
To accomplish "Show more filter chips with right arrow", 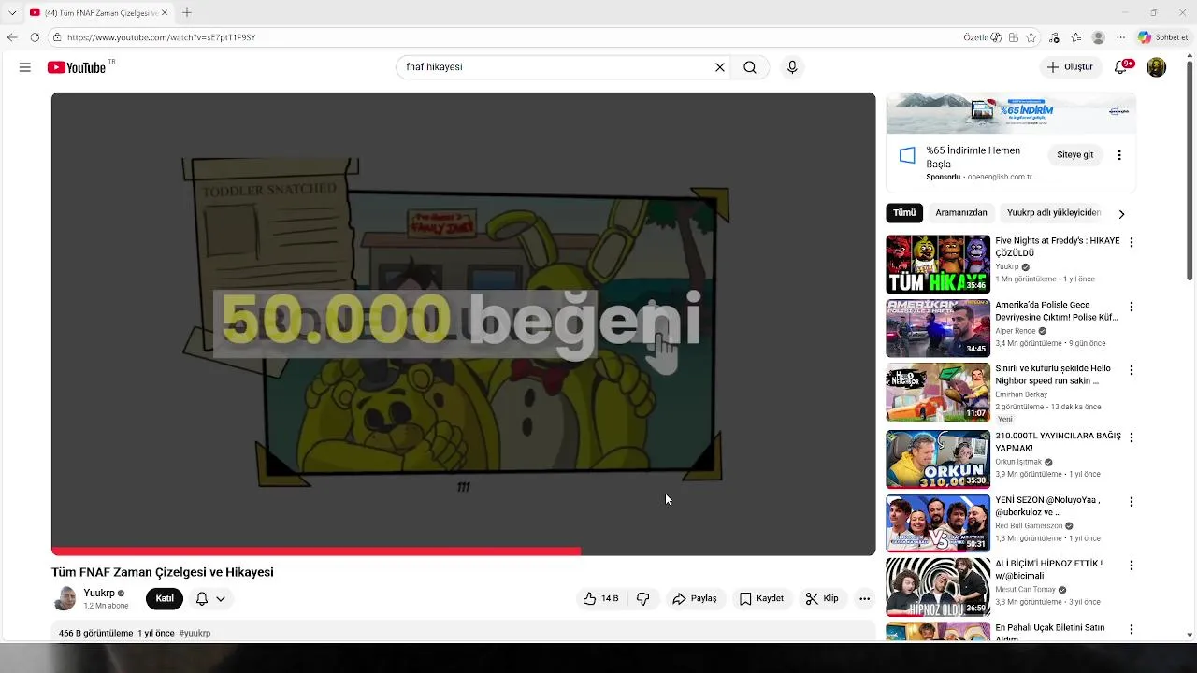I will pos(1121,214).
